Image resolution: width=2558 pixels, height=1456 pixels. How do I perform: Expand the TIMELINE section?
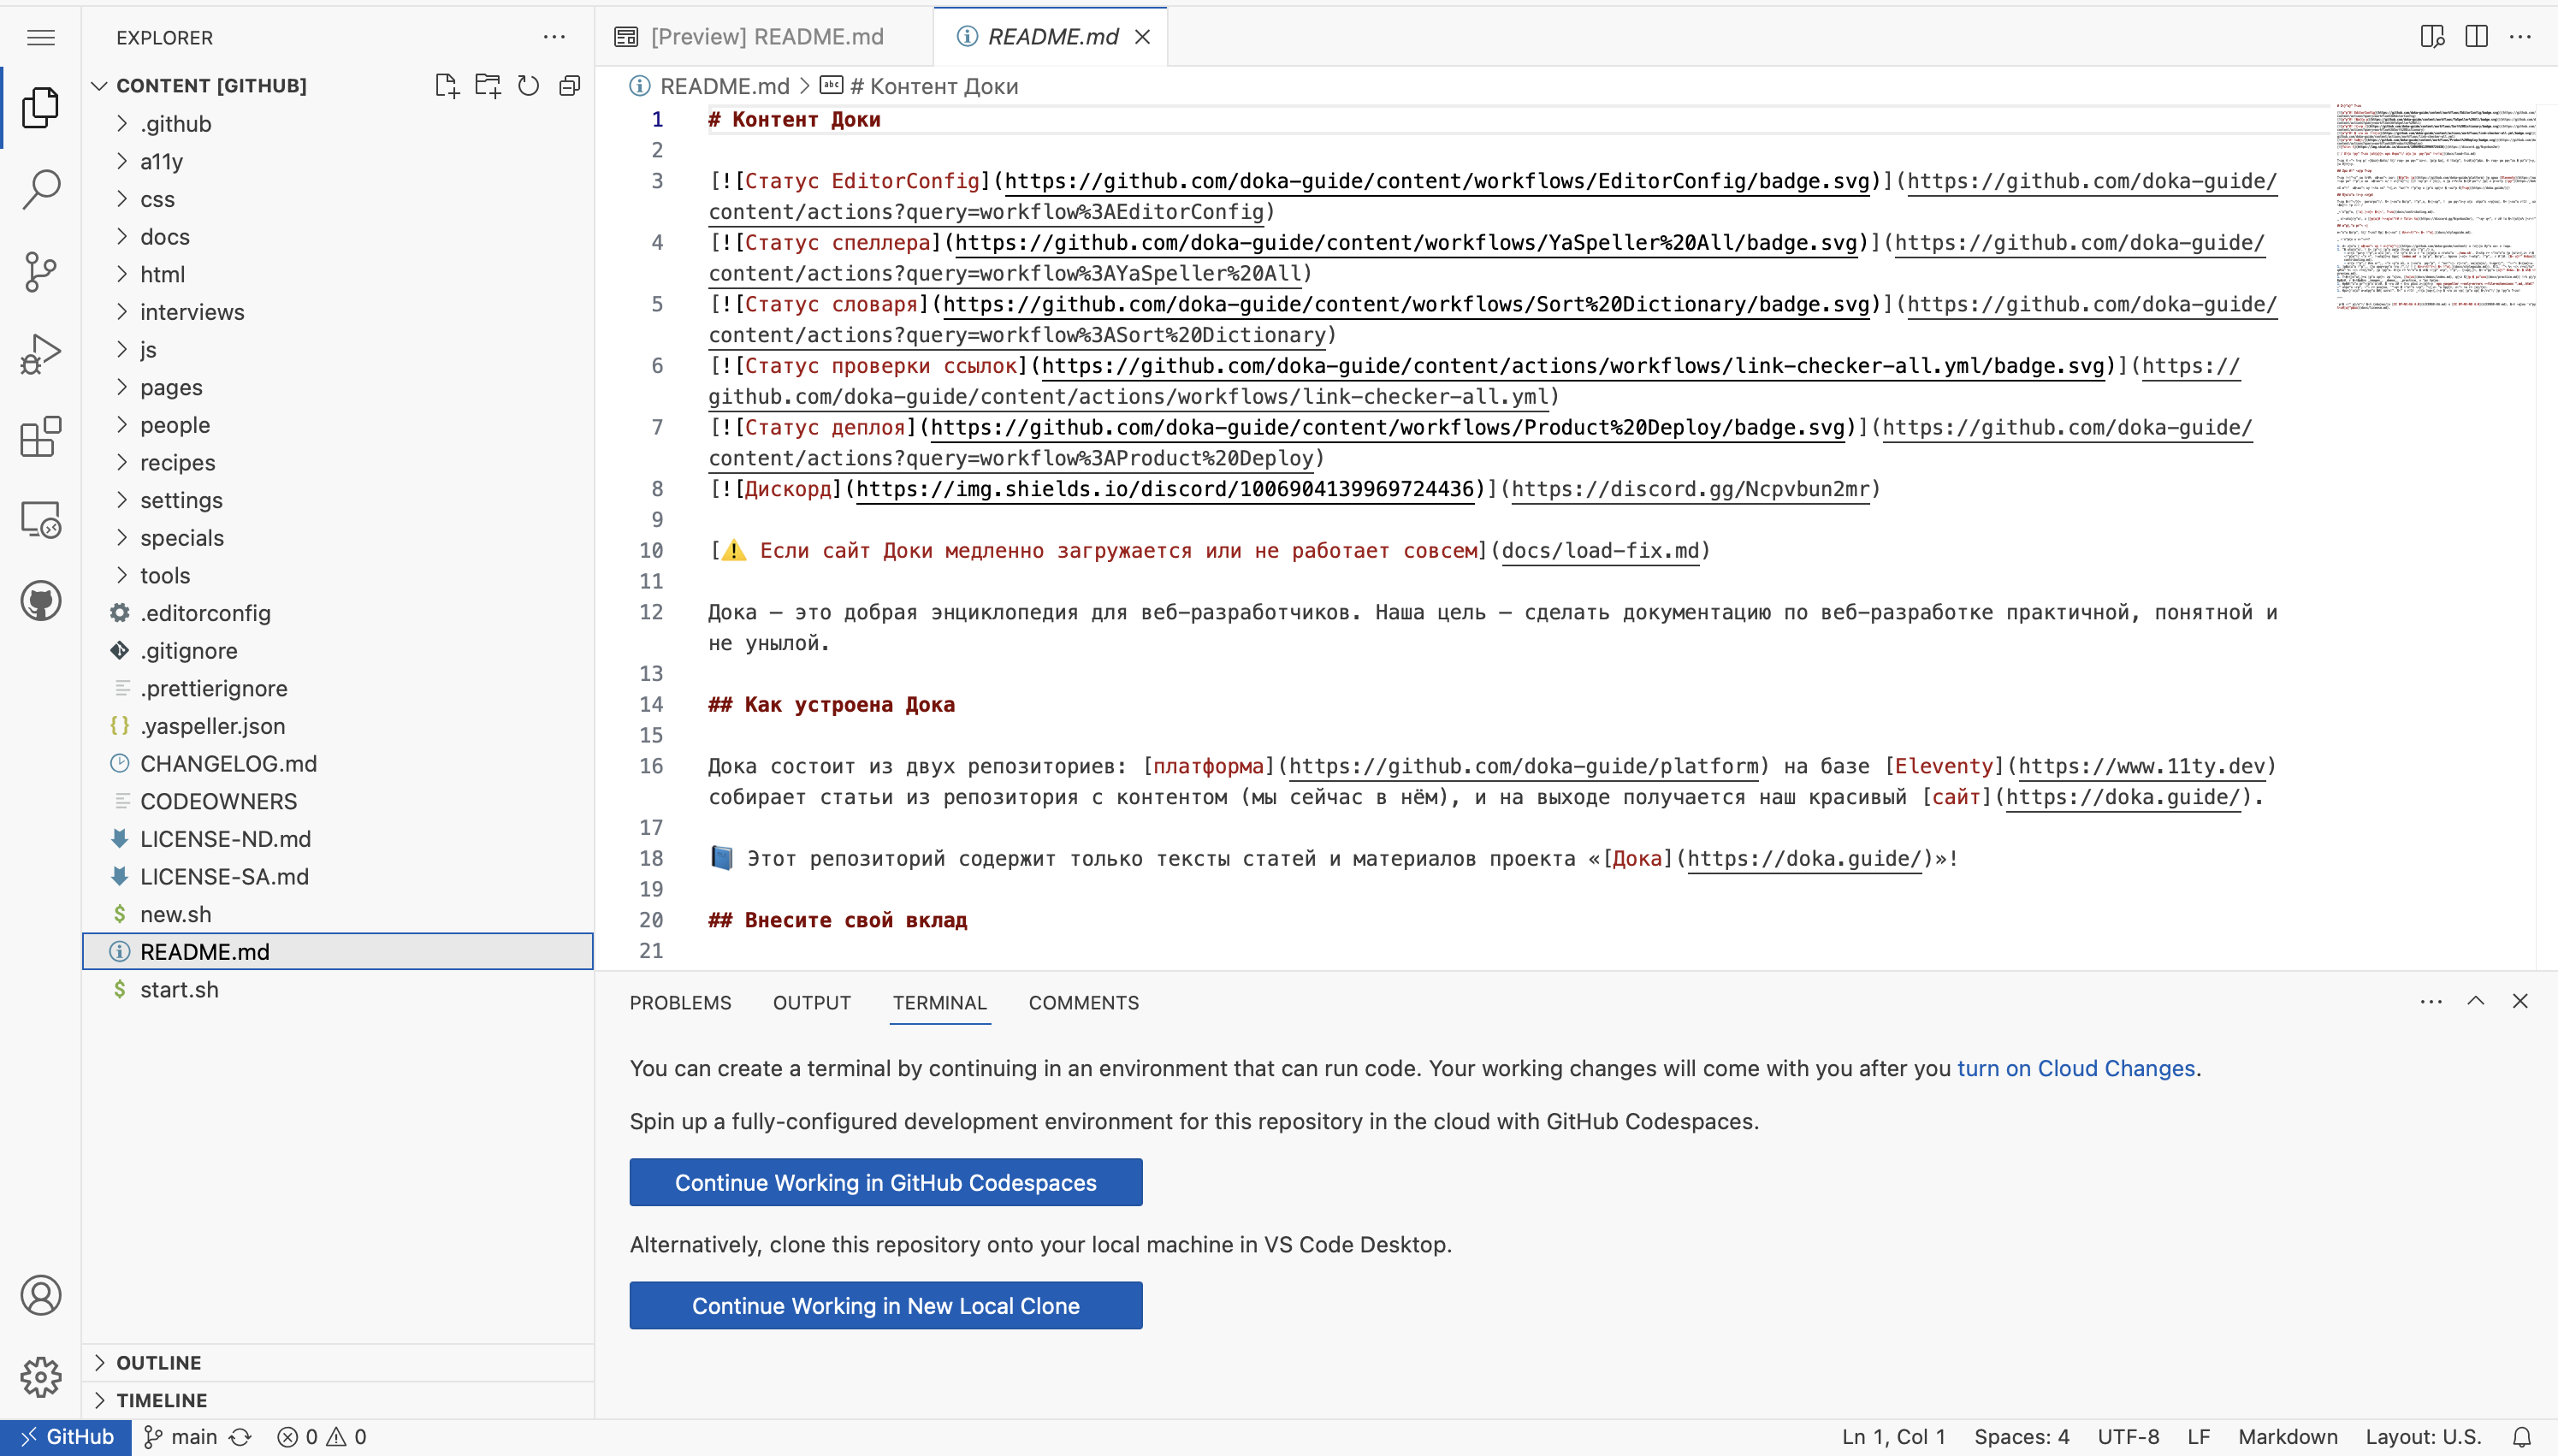tap(338, 1400)
